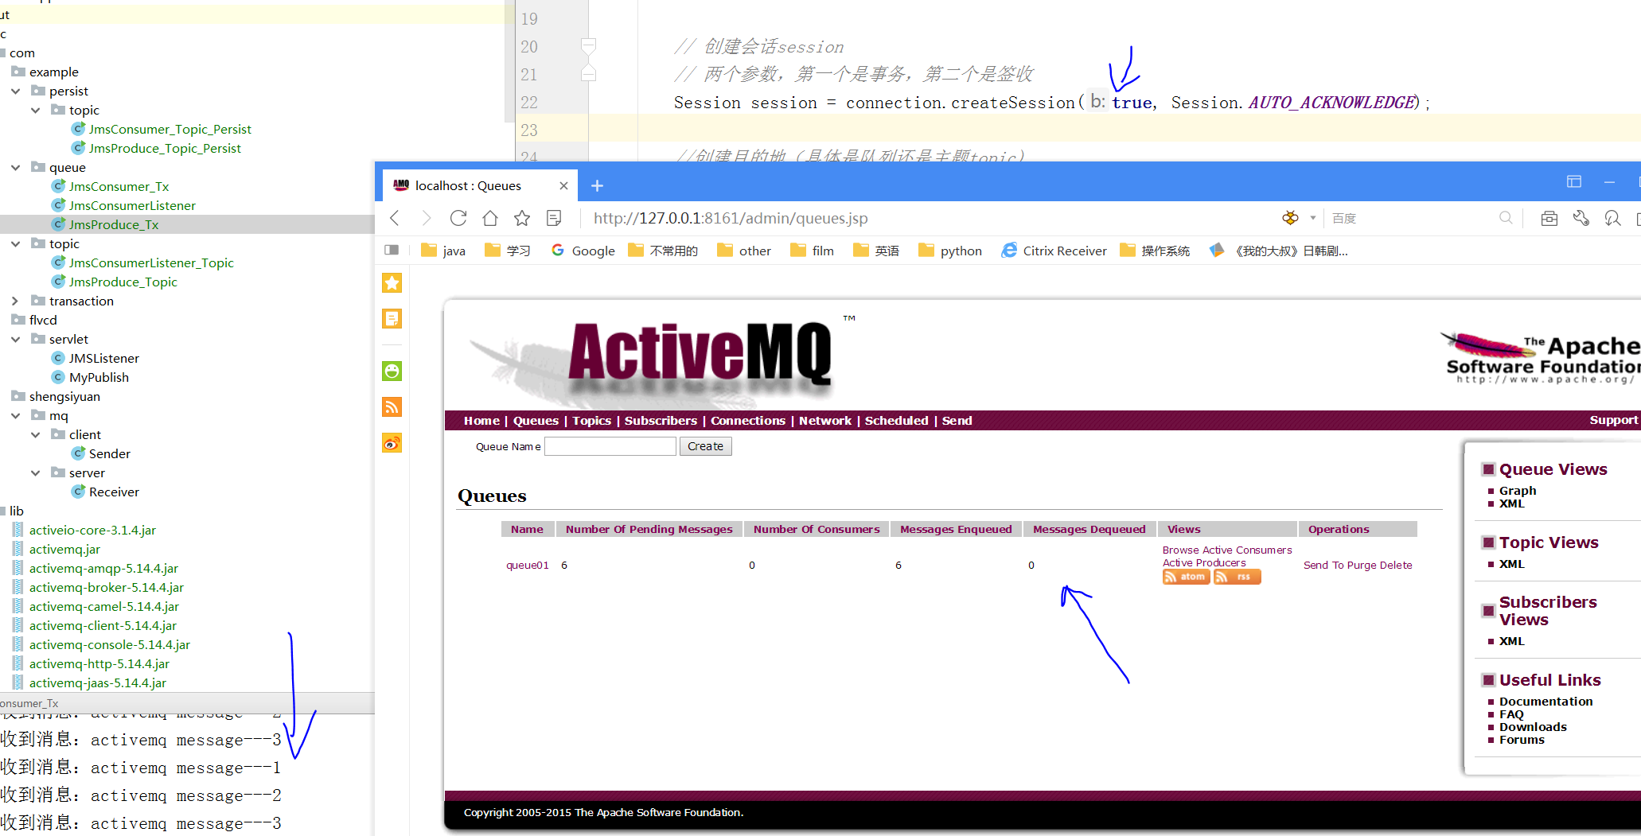The image size is (1641, 836).
Task: Click the home icon in browser toolbar
Action: [489, 218]
